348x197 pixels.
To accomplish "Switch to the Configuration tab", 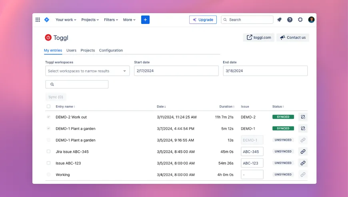I will pyautogui.click(x=111, y=50).
